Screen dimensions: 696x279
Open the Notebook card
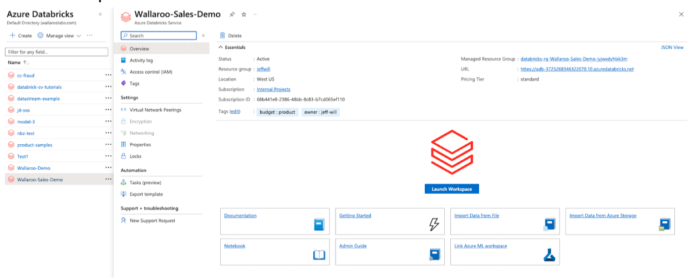275,252
